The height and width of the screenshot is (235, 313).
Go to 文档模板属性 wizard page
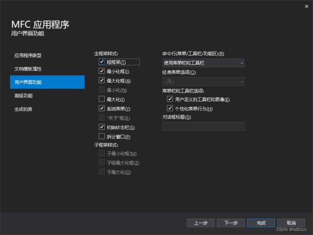[x=47, y=69]
